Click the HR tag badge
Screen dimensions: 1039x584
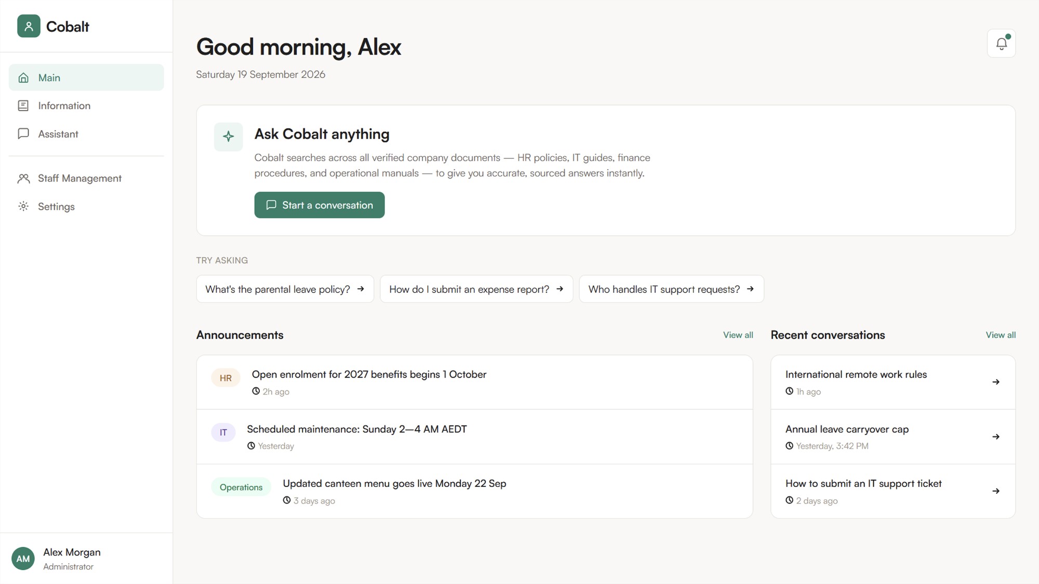pyautogui.click(x=225, y=378)
